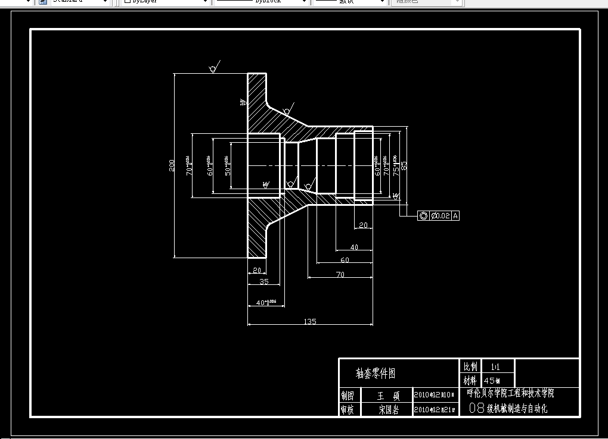The width and height of the screenshot is (608, 439).
Task: Click the 比例 label cell
Action: [x=470, y=366]
